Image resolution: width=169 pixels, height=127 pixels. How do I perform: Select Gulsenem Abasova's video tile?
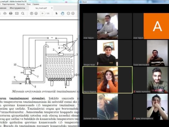[107, 107]
